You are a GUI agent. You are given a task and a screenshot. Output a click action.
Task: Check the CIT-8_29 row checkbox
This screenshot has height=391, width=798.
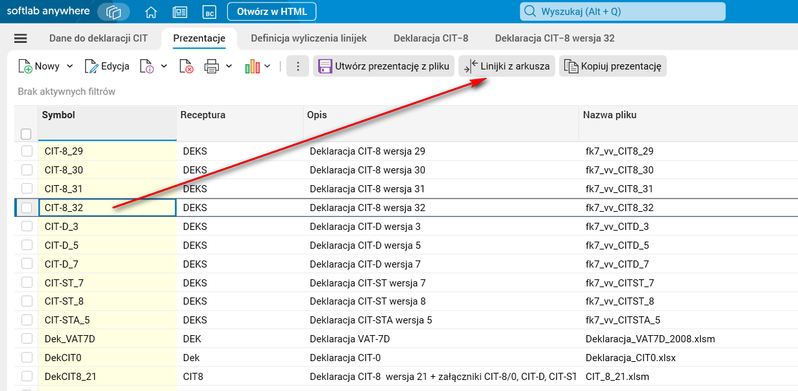[x=27, y=151]
